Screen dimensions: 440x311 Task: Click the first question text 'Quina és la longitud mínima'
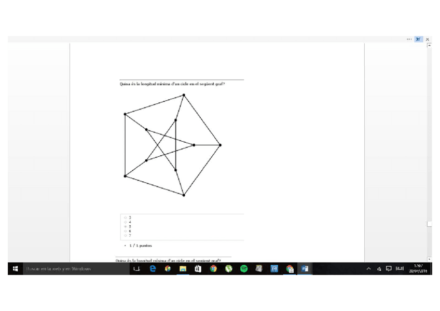144,84
